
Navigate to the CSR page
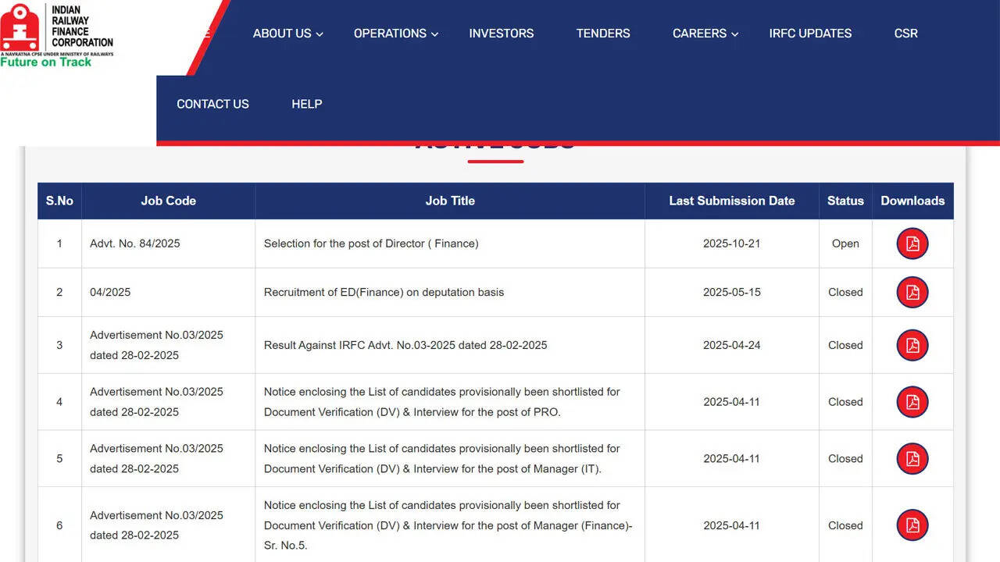pos(905,34)
